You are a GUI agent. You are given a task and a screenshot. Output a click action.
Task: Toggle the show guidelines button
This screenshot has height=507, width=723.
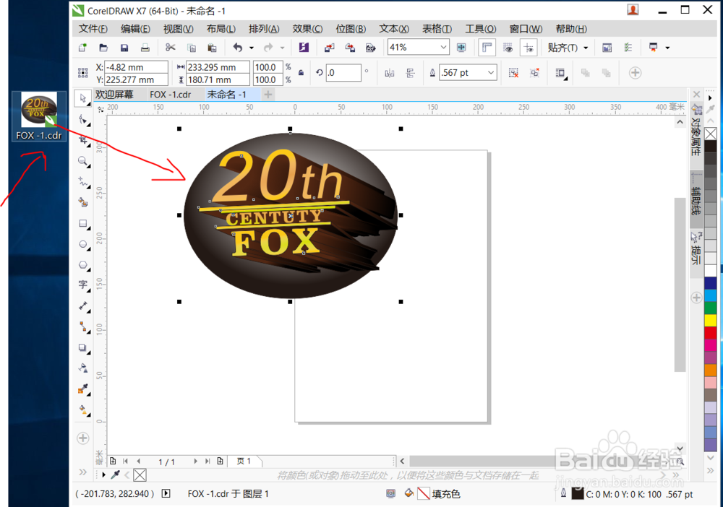point(529,48)
